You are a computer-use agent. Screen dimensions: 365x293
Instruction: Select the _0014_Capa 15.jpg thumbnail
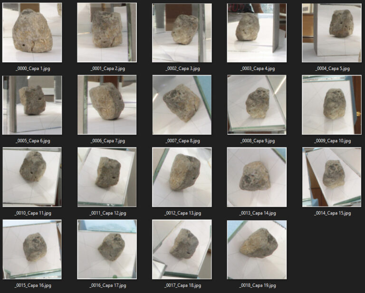(332, 177)
